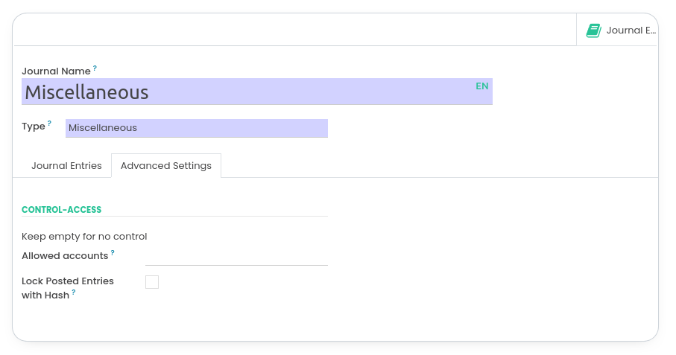Click the green book icon for Journal Entries

pyautogui.click(x=593, y=31)
